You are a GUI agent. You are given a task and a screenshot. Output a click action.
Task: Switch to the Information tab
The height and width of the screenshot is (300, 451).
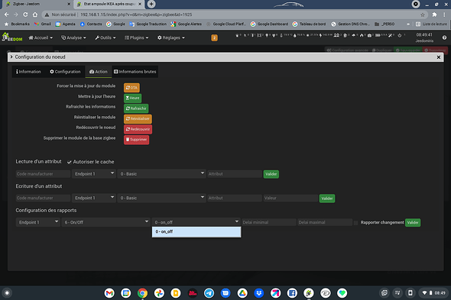(28, 72)
